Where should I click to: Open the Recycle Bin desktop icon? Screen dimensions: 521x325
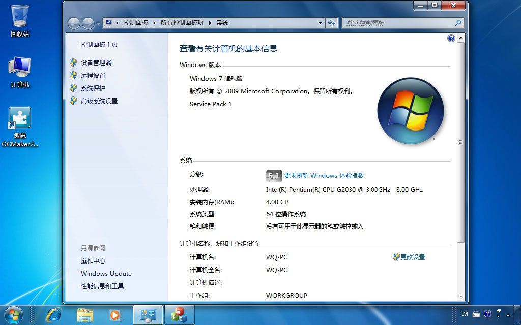coord(20,20)
